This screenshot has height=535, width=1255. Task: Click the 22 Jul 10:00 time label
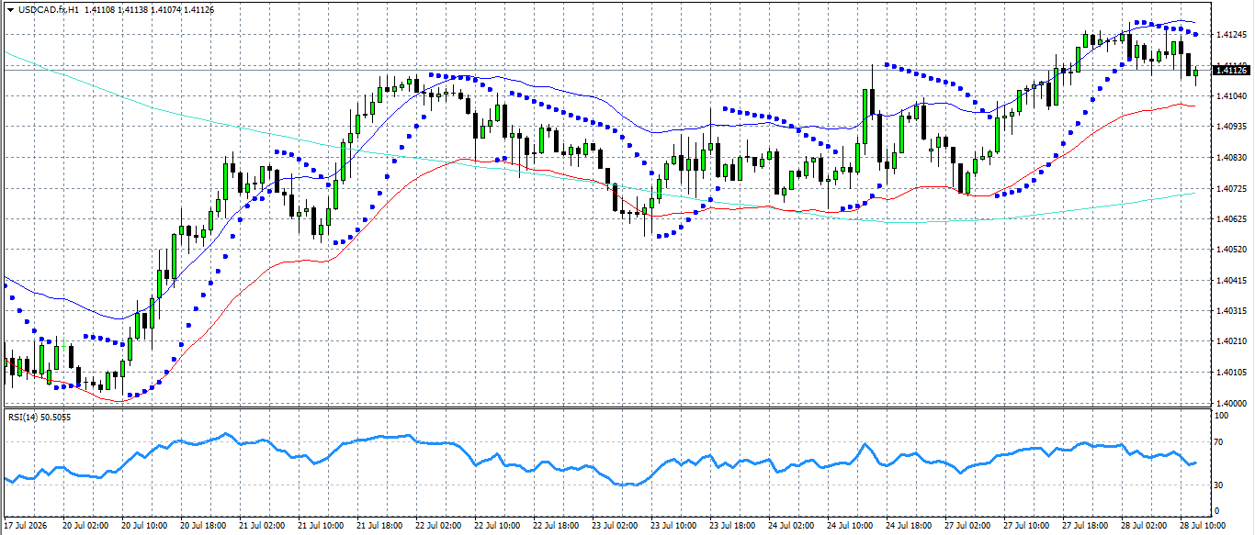497,527
